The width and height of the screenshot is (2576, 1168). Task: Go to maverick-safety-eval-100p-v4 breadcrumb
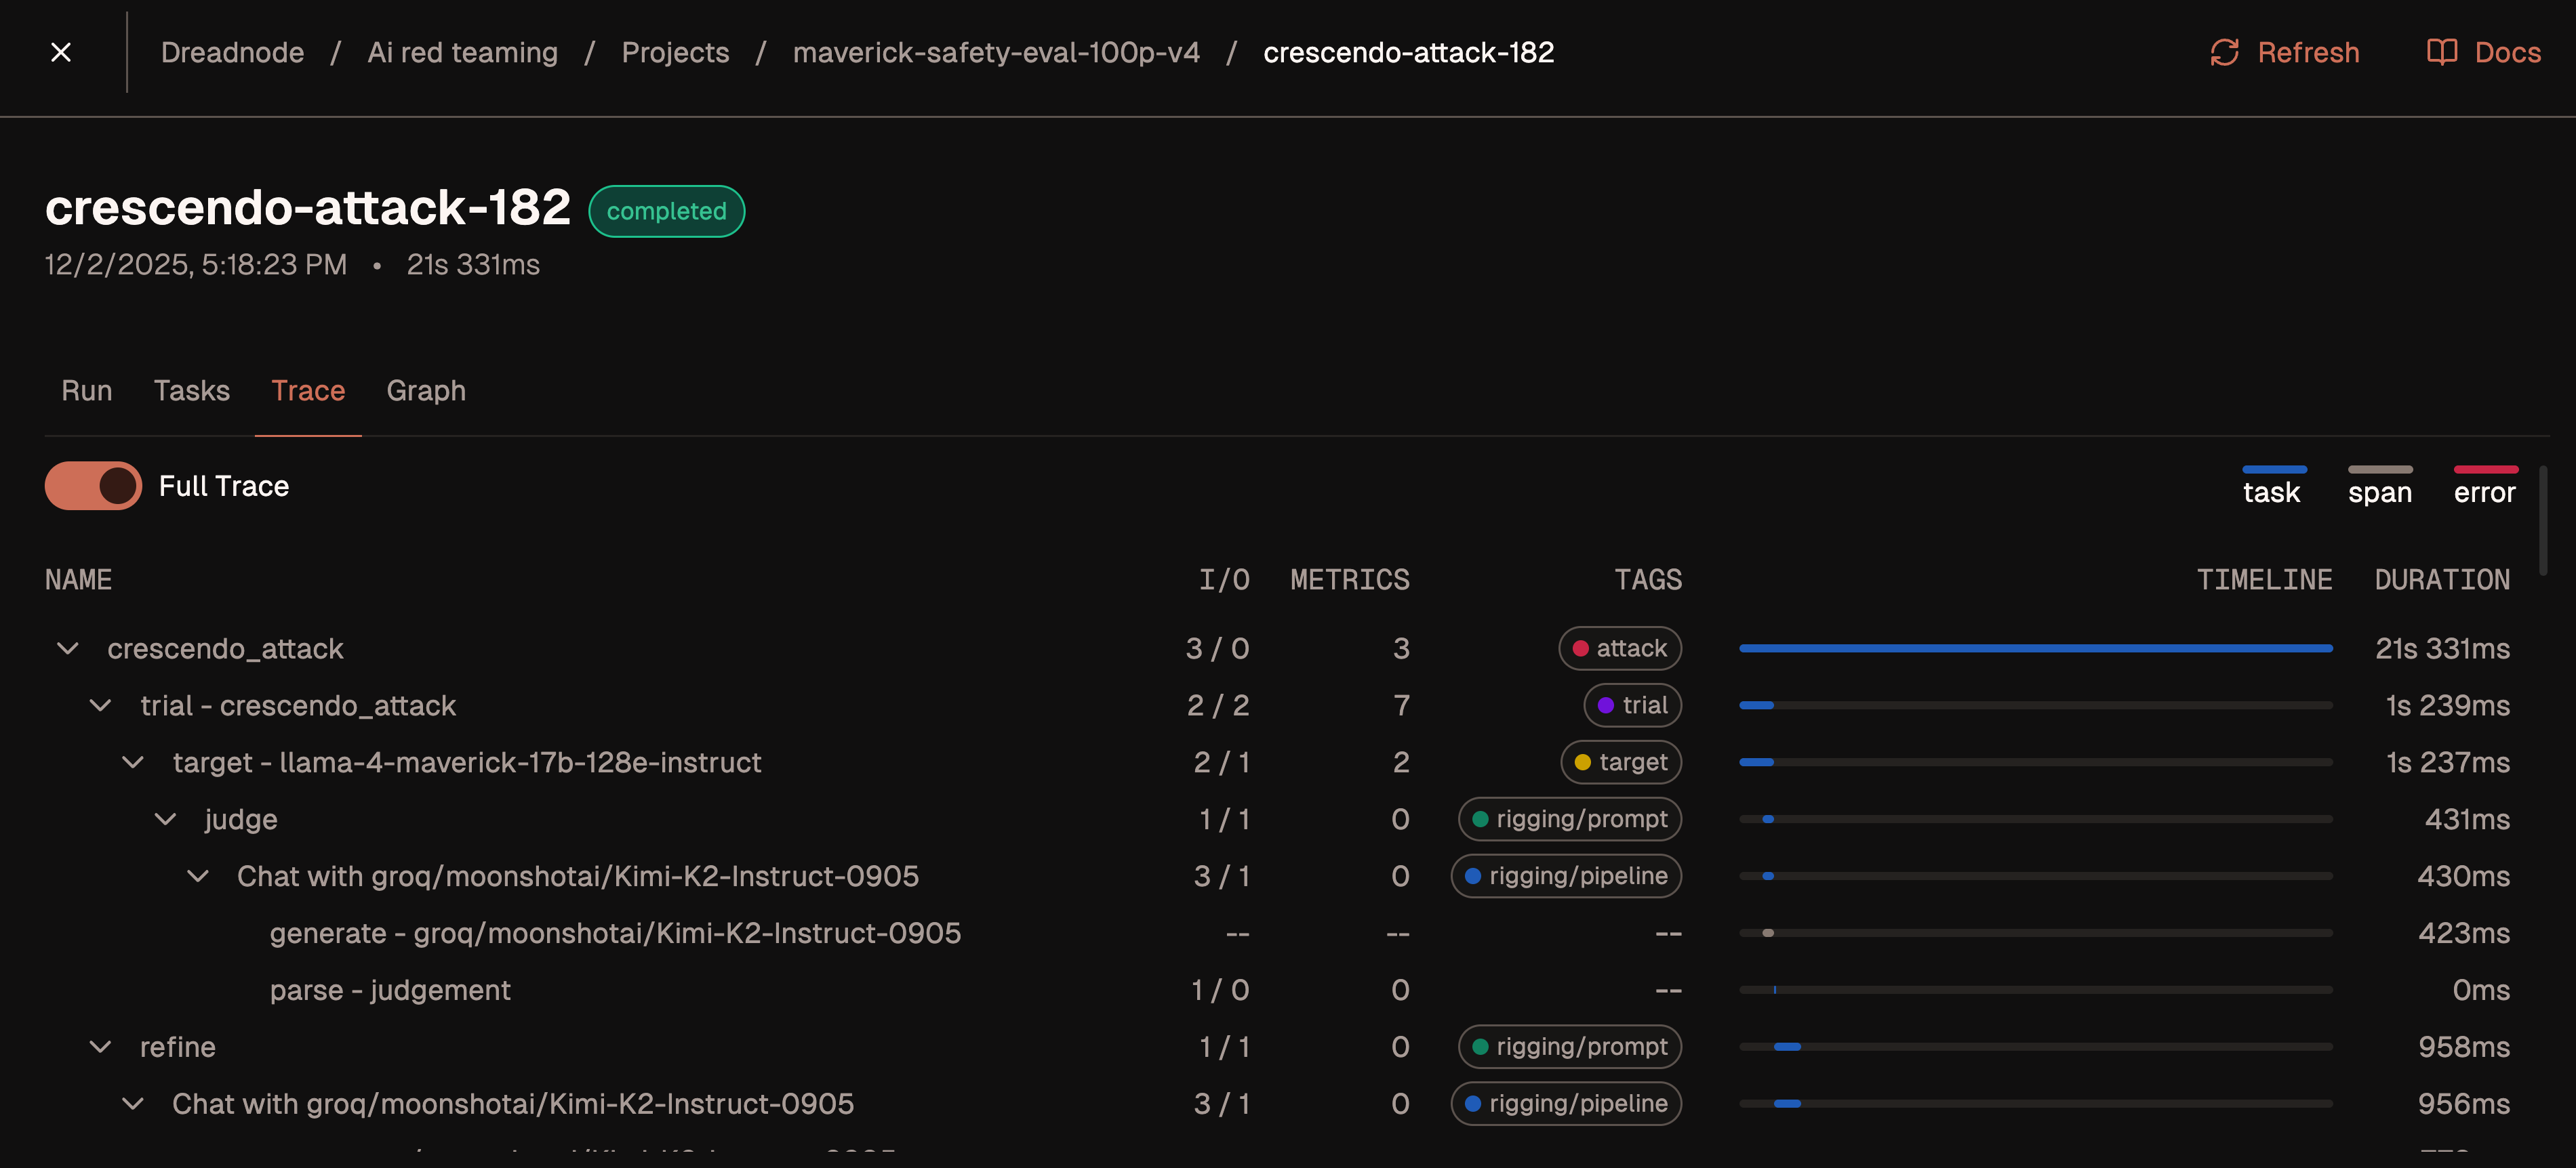[x=996, y=52]
